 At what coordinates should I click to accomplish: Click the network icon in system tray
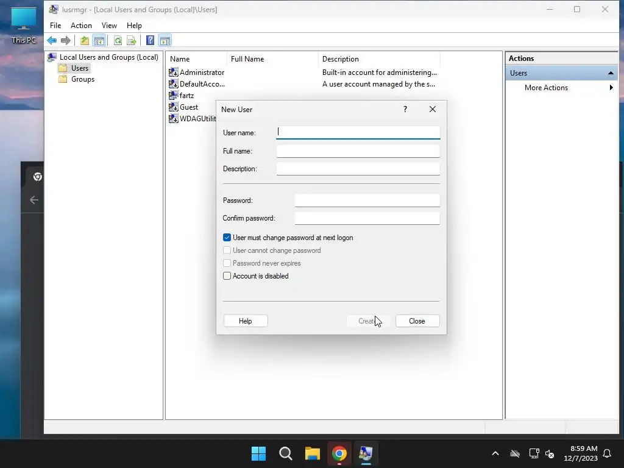coord(534,453)
